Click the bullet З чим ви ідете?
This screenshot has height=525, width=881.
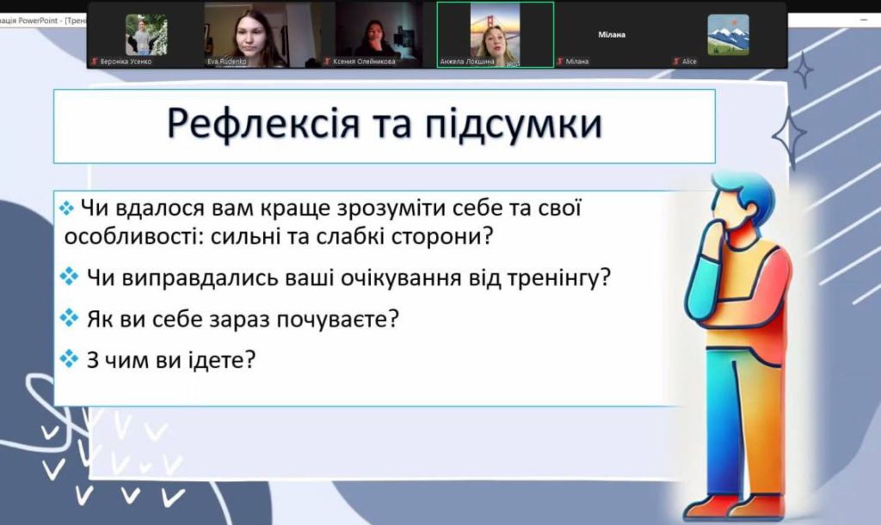[158, 359]
